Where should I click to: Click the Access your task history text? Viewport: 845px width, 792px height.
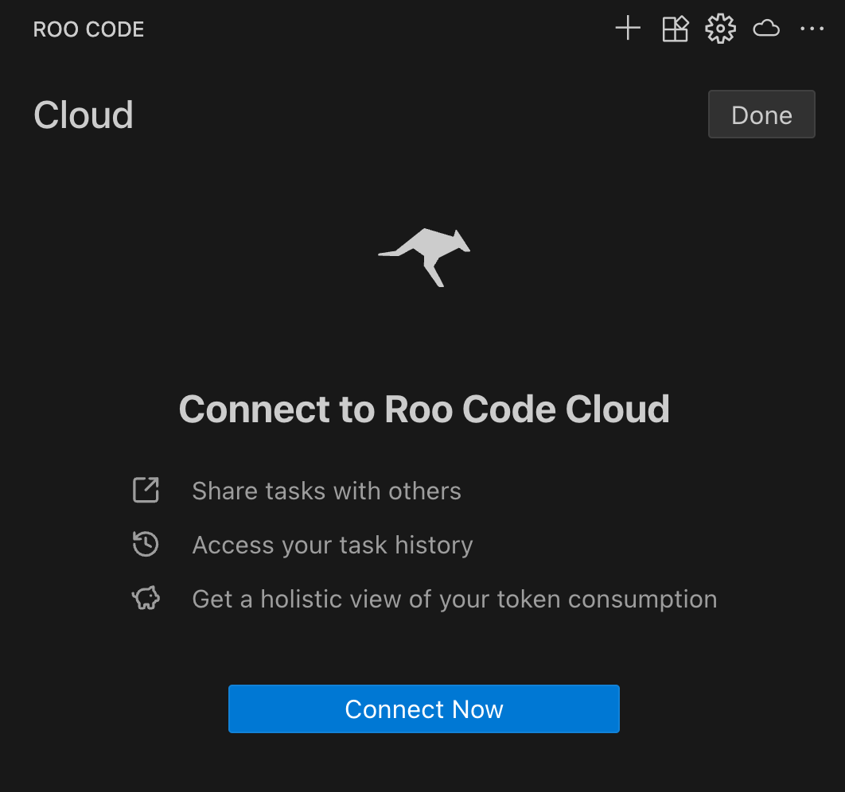tap(332, 545)
